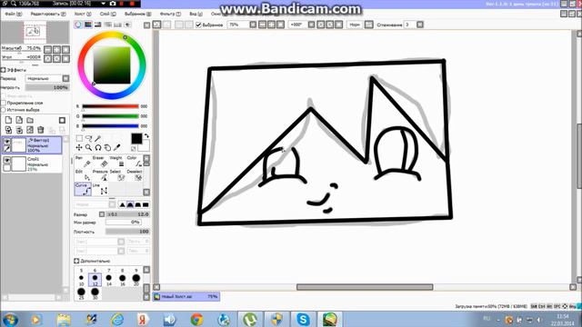Select the Curve tool

(x=83, y=189)
